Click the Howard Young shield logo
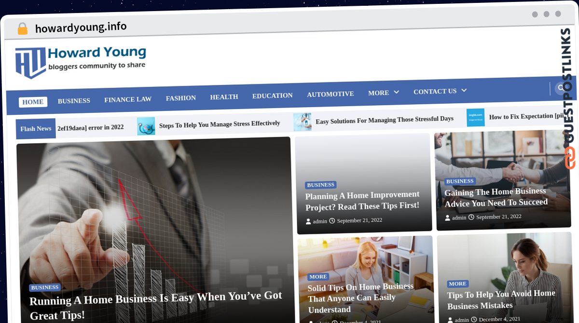This screenshot has width=579, height=323. [31, 63]
